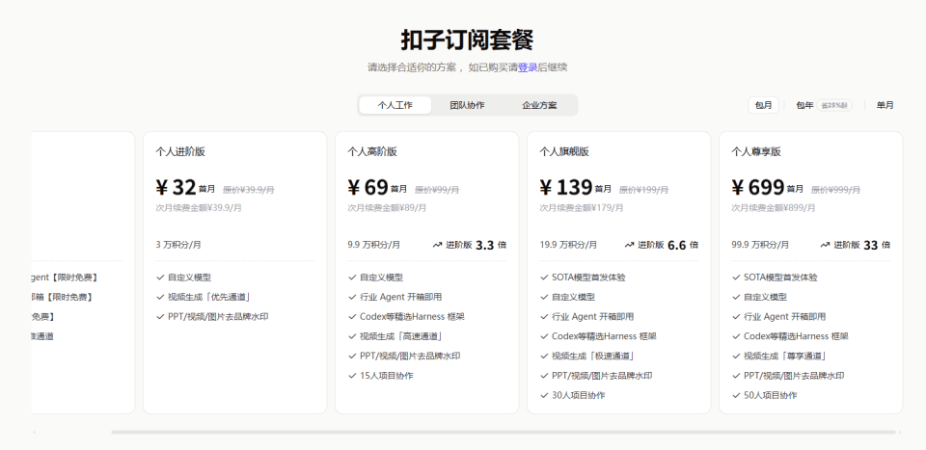Click the 15人项目协作 feature
The image size is (926, 450).
click(x=386, y=376)
